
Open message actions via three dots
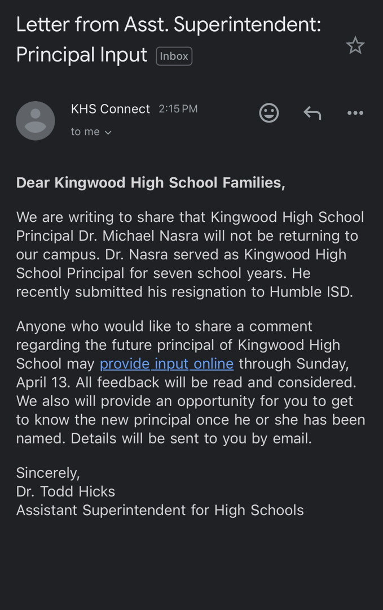click(x=355, y=112)
